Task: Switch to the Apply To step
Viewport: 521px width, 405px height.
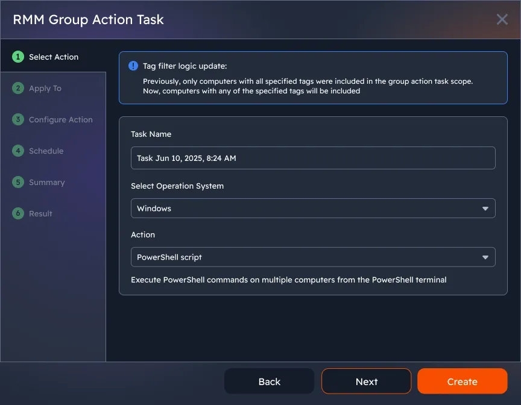Action: (43, 88)
